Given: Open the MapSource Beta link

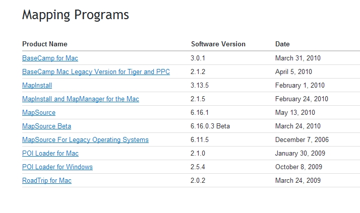Looking at the screenshot, I should pyautogui.click(x=46, y=126).
